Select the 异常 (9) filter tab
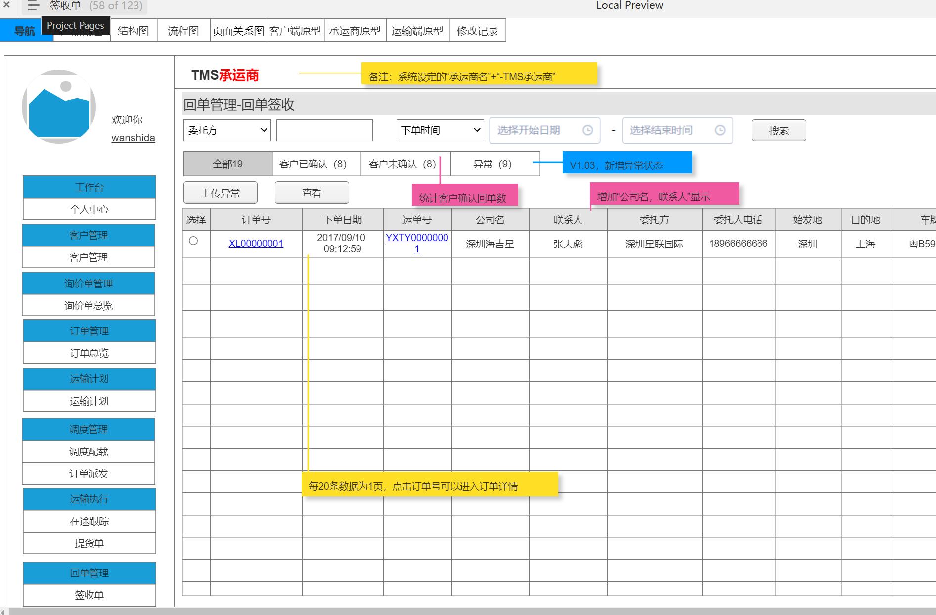This screenshot has width=936, height=615. (495, 164)
